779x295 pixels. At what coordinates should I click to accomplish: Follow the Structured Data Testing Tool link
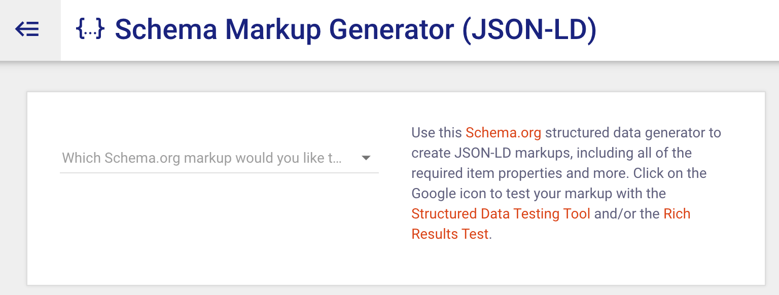point(501,213)
